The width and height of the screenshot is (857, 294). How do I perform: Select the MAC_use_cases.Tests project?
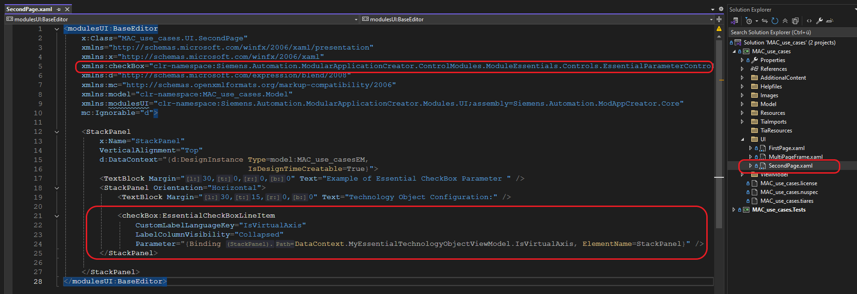coord(779,210)
